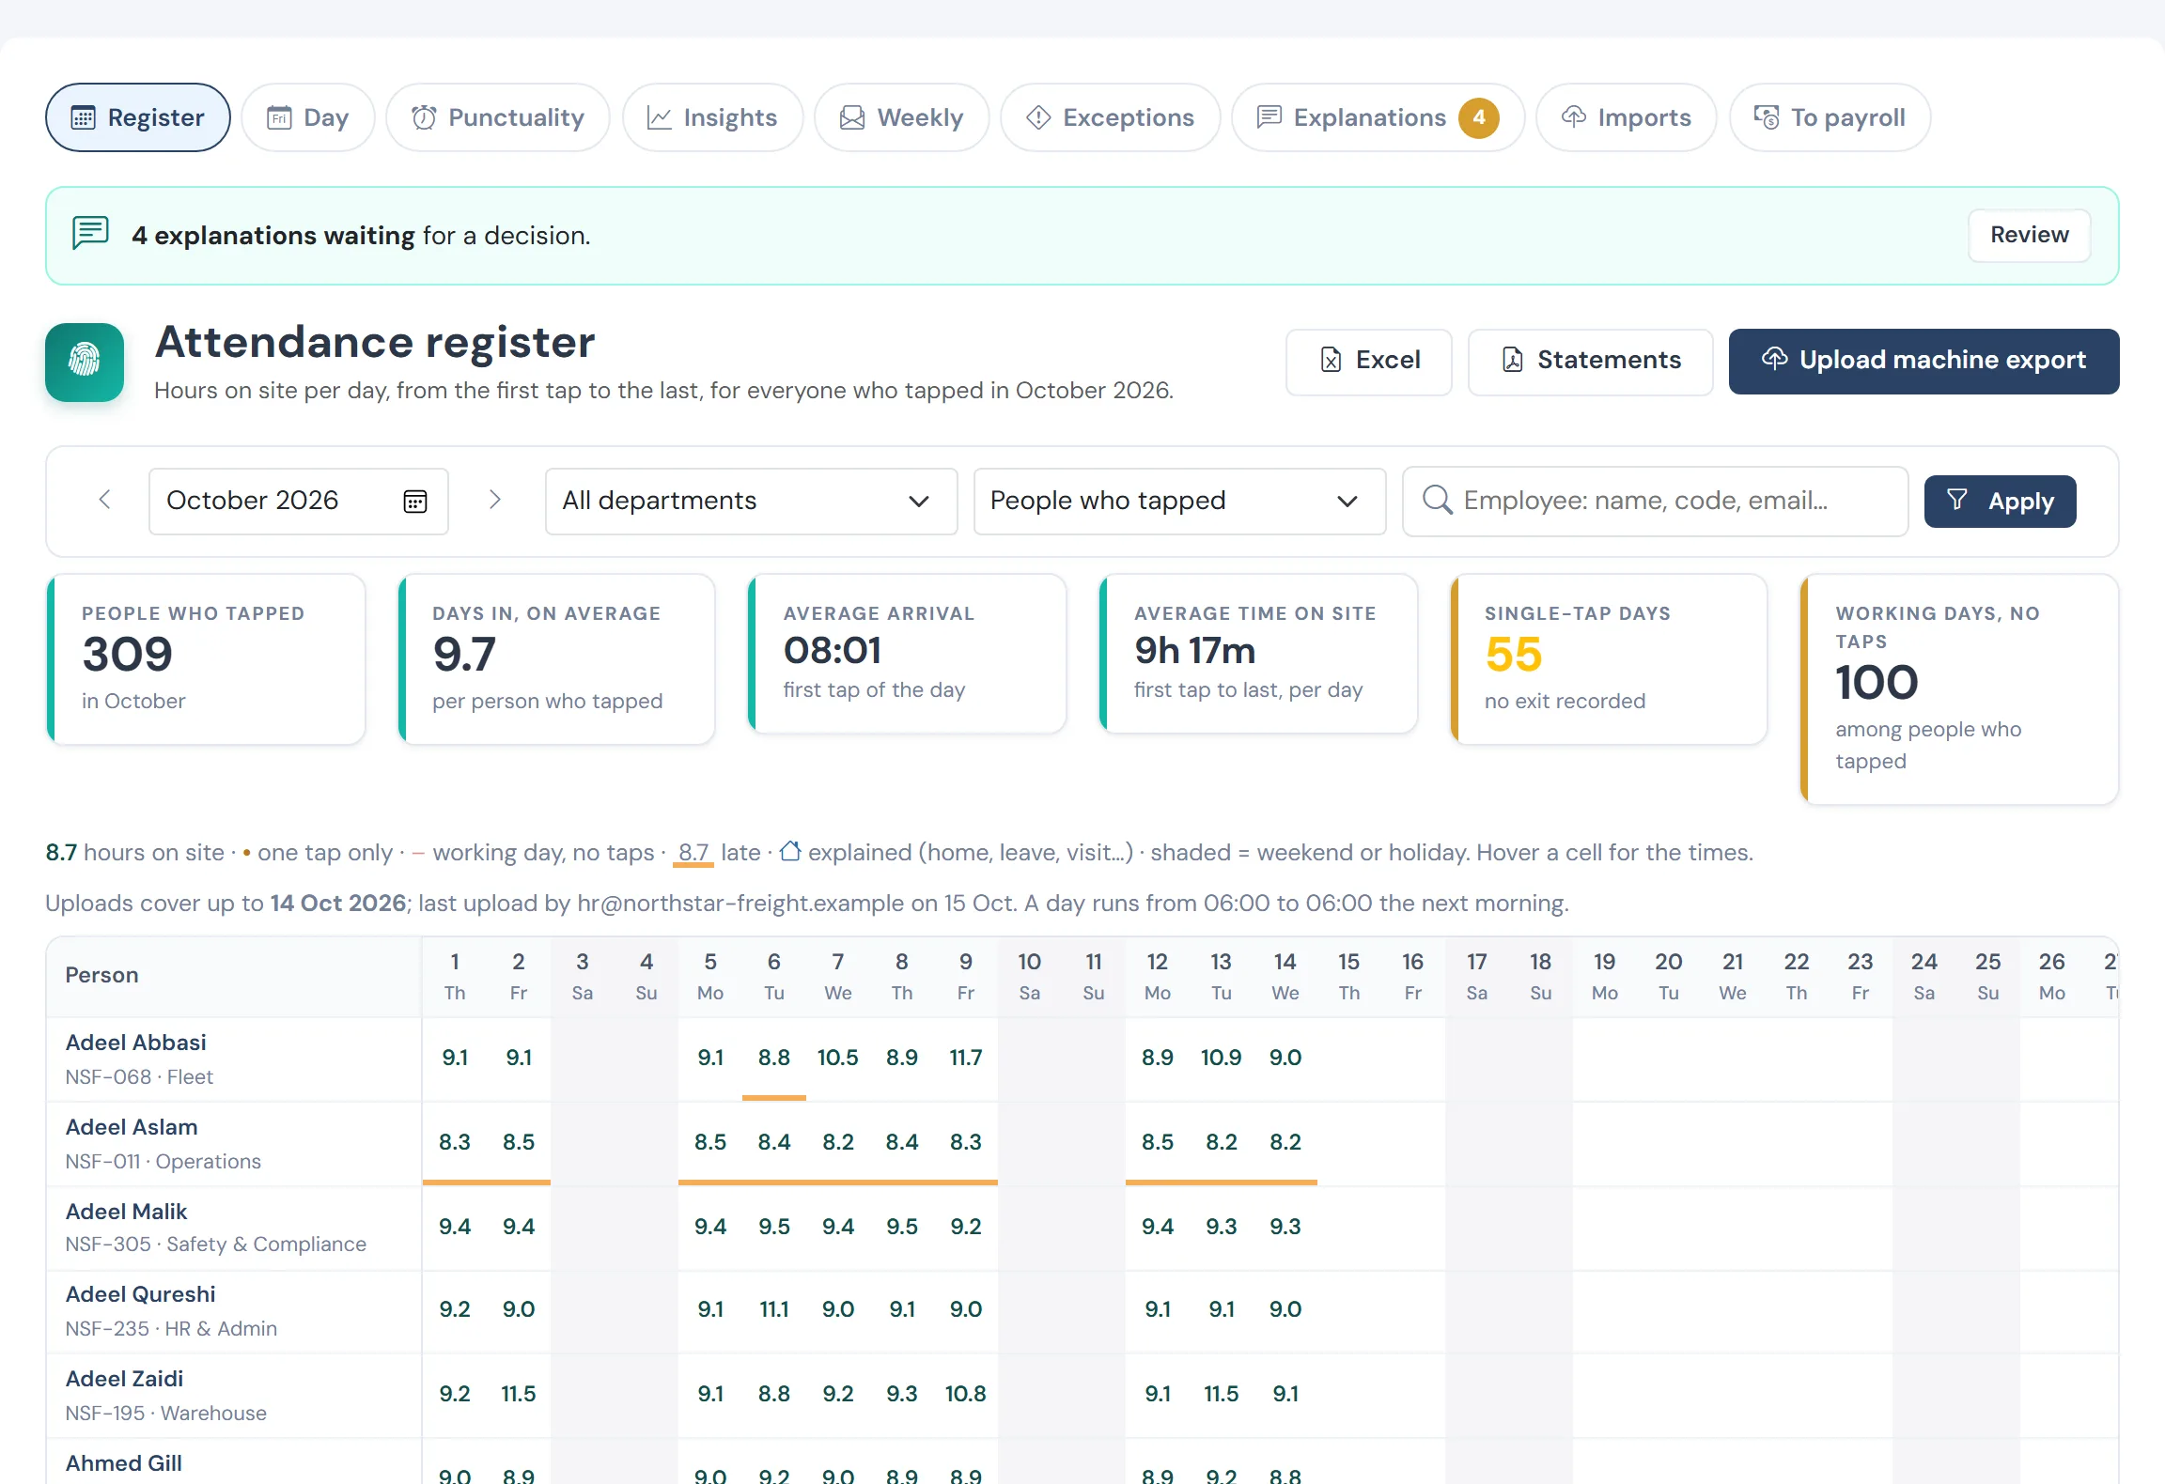Viewport: 2165px width, 1484px height.
Task: Click Adeel Qureshi's 11.1 hours cell
Action: pos(774,1310)
